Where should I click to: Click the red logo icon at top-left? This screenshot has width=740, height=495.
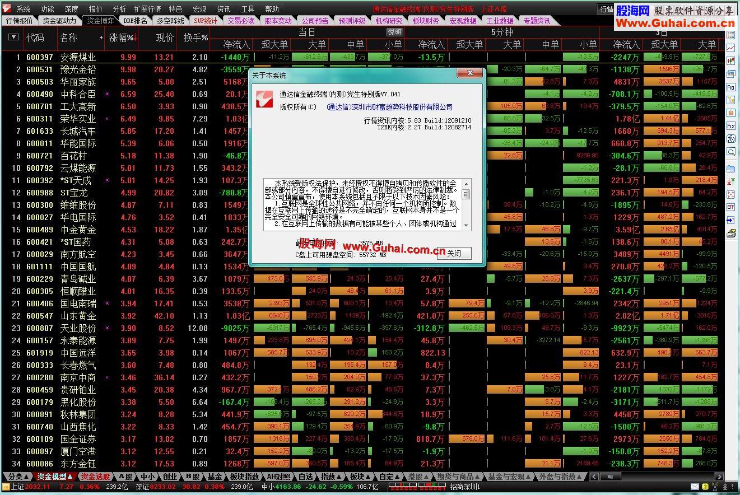pos(6,9)
